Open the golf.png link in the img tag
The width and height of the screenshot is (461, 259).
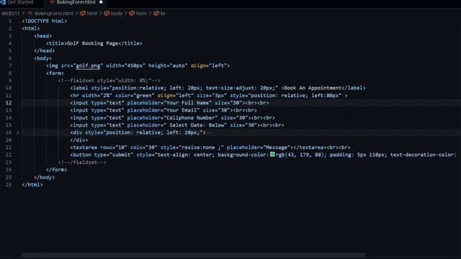pos(88,65)
